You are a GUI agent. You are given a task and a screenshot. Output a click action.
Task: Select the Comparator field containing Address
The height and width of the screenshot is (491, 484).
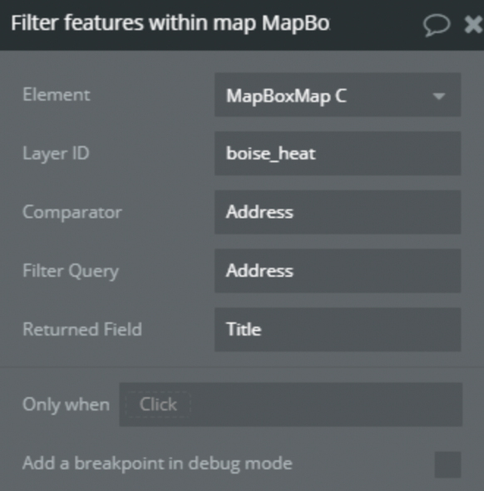(338, 212)
